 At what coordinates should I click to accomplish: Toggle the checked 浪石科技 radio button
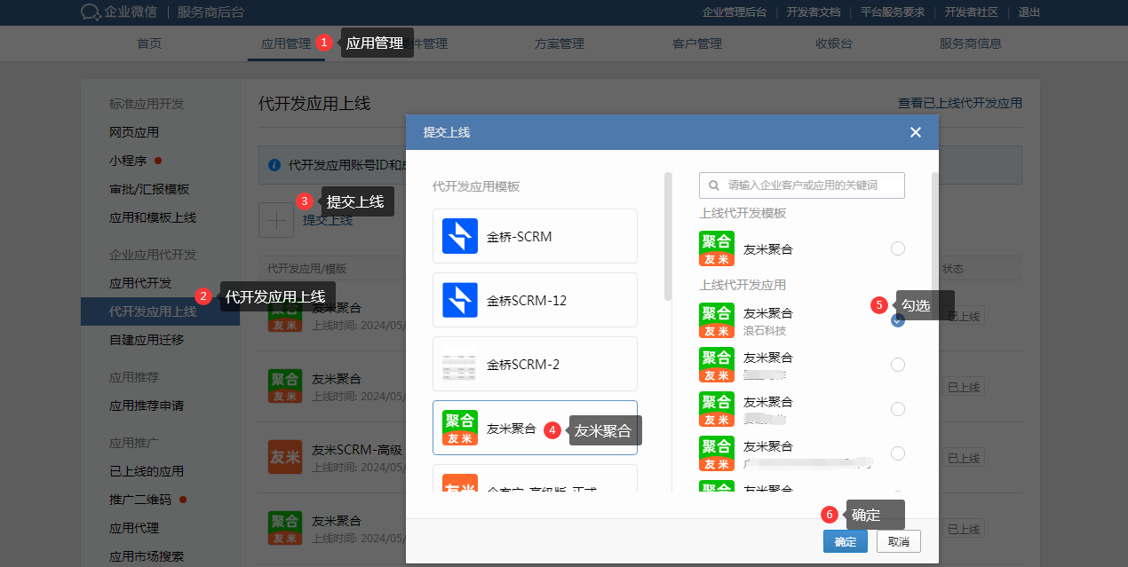point(897,320)
